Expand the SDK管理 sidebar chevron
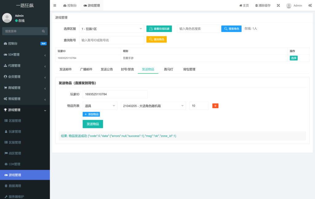The image size is (315, 199). point(45,55)
